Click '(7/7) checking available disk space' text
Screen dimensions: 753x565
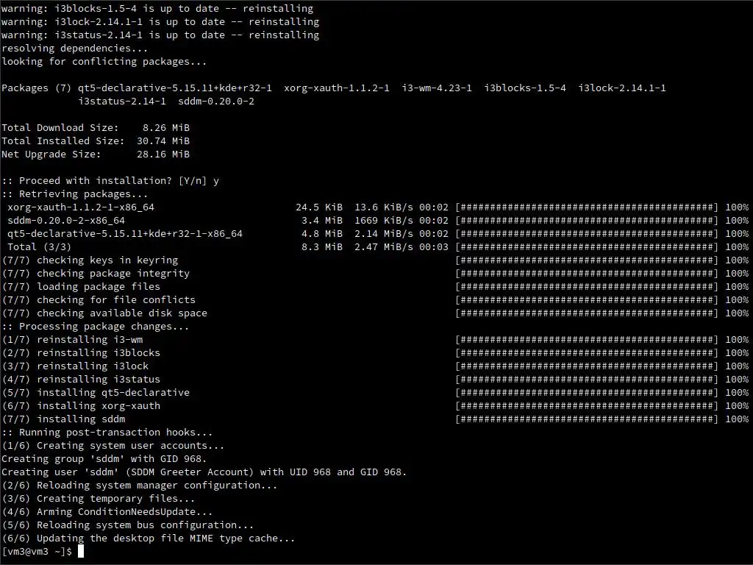point(104,313)
